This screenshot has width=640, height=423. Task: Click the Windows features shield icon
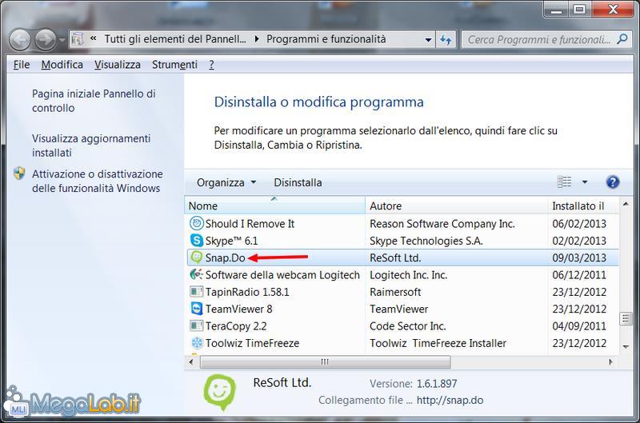[19, 174]
